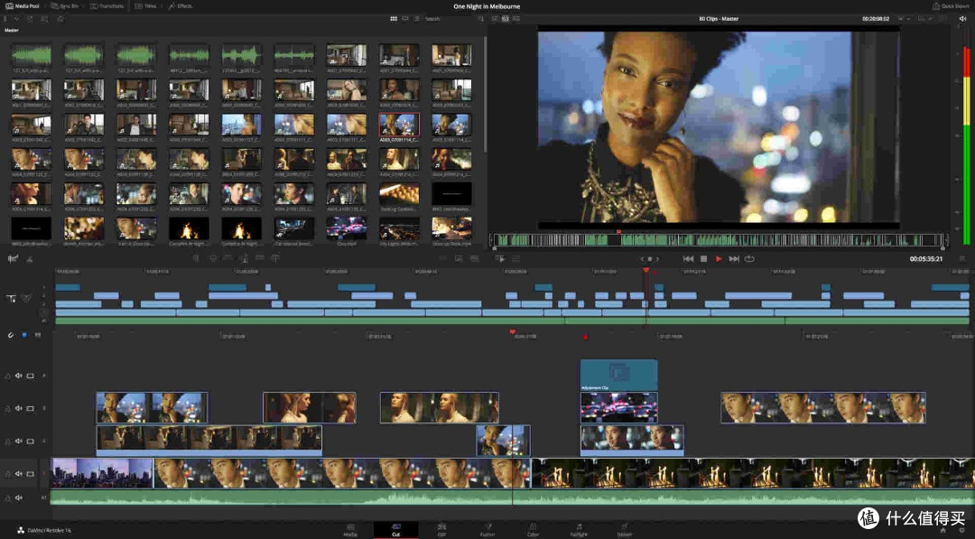The height and width of the screenshot is (539, 975).
Task: Open the media pool sort options
Action: pyautogui.click(x=480, y=19)
